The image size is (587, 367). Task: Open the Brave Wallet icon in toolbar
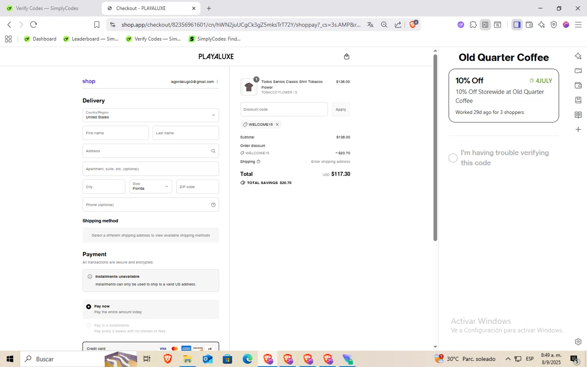tap(529, 25)
